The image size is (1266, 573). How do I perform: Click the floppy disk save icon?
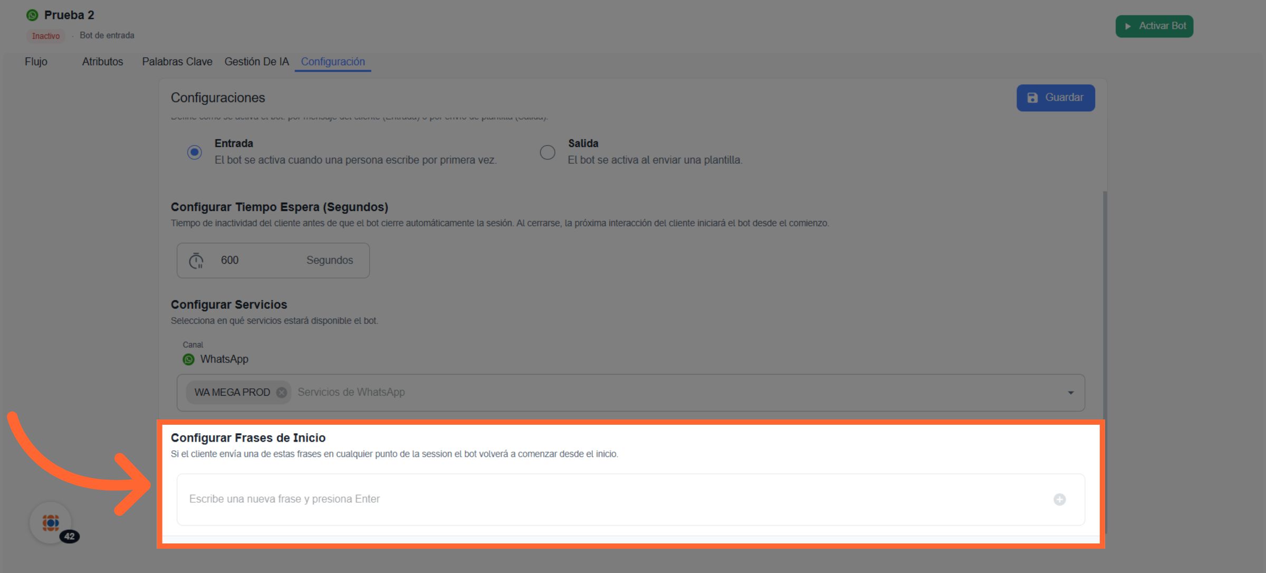tap(1032, 98)
